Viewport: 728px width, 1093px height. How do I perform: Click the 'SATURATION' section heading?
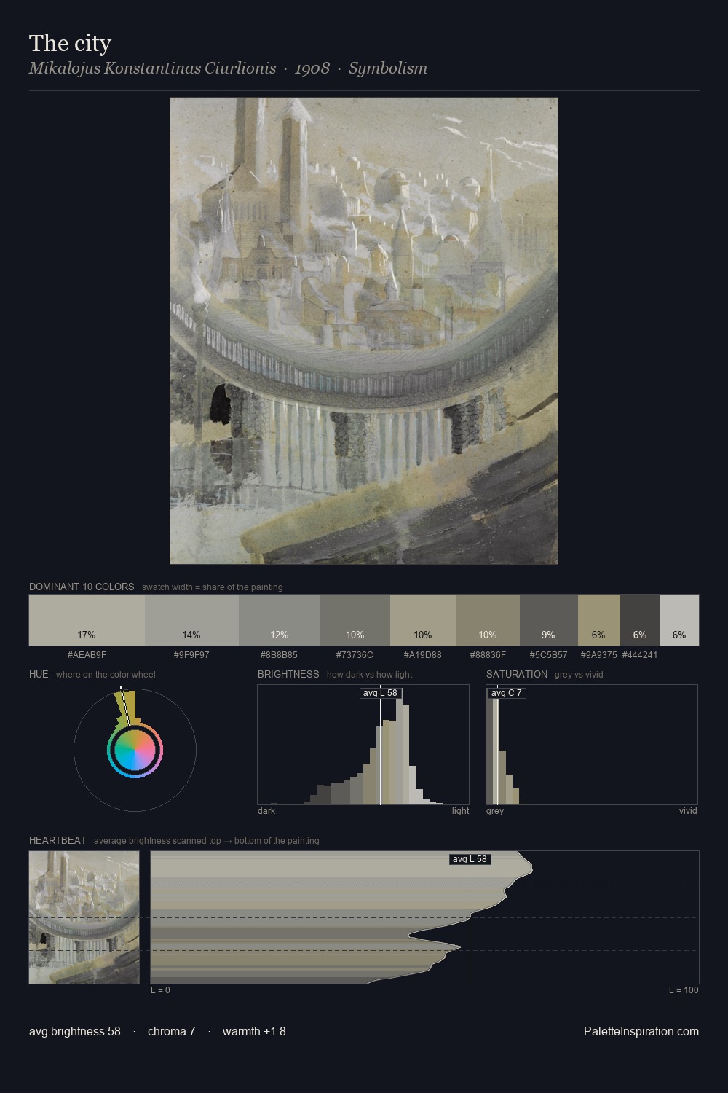coord(517,674)
